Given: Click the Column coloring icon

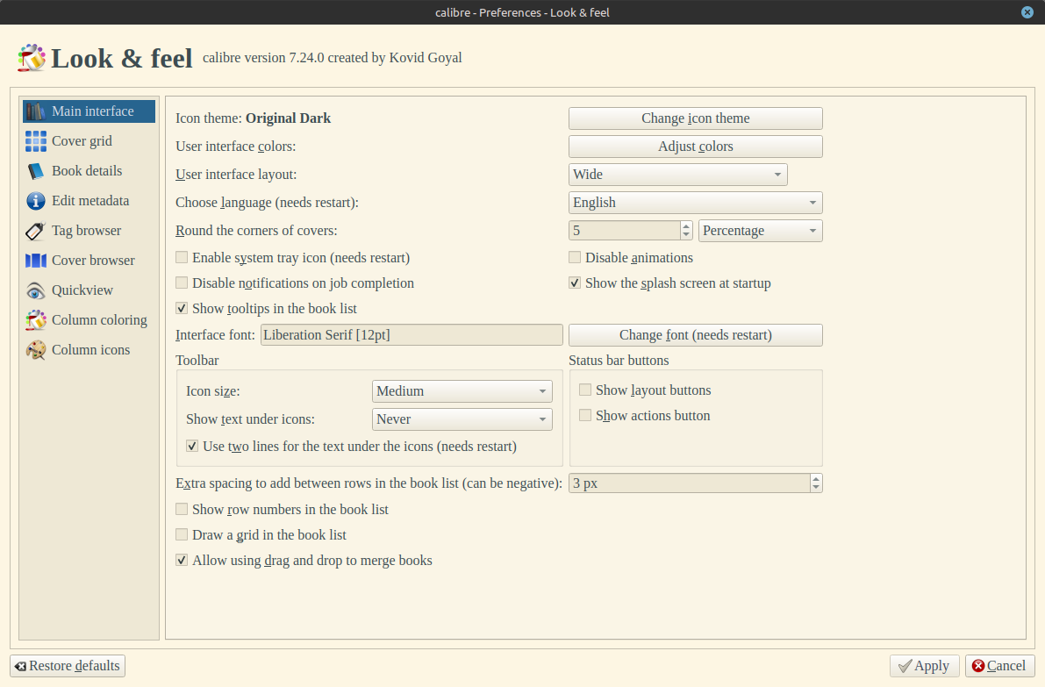Looking at the screenshot, I should pyautogui.click(x=36, y=320).
